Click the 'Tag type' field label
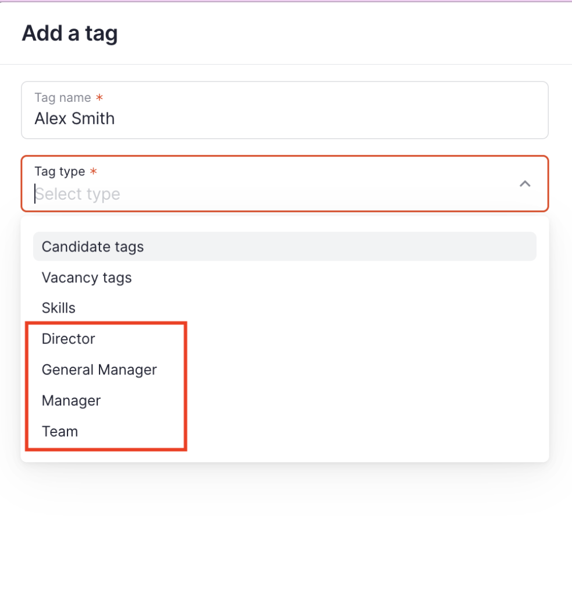The height and width of the screenshot is (596, 572). click(x=59, y=172)
